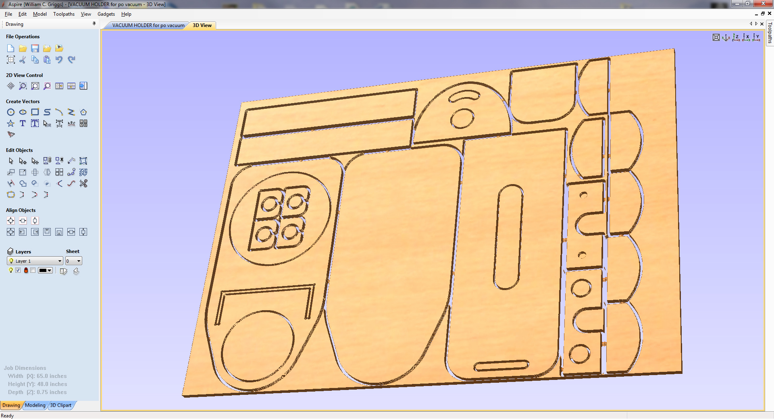Click the Zoom to selected objects icon
Viewport: 774px width, 419px height.
click(47, 86)
